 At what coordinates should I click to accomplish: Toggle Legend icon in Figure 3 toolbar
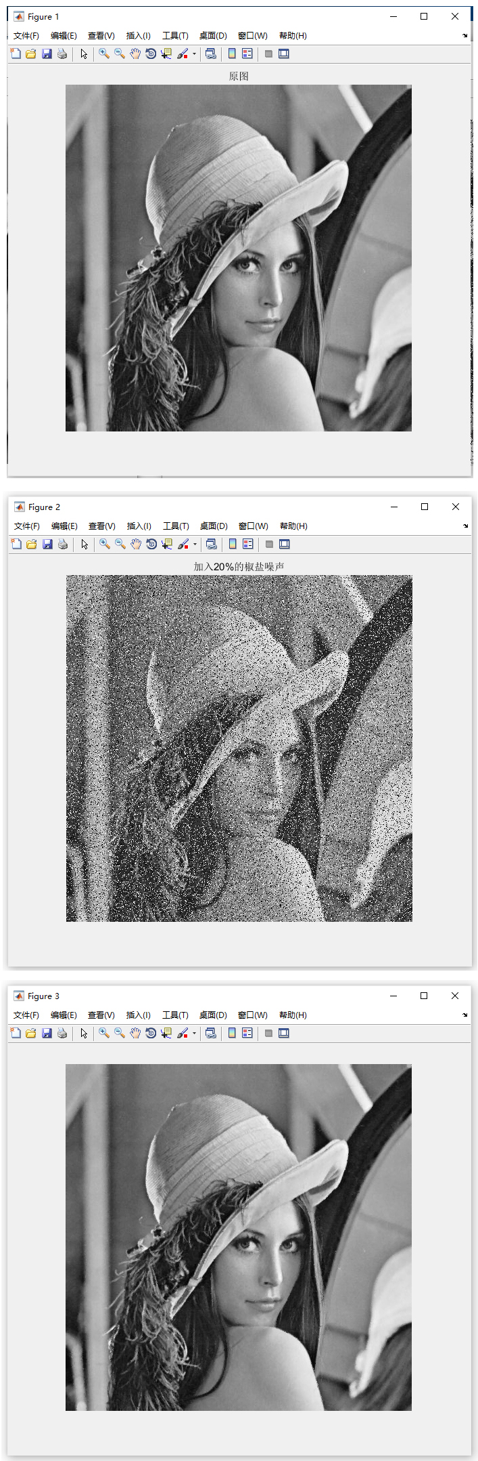pyautogui.click(x=247, y=1033)
